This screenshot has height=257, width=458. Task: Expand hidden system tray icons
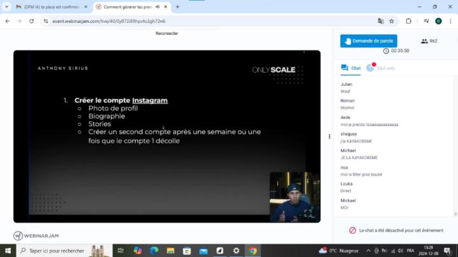tap(368, 251)
